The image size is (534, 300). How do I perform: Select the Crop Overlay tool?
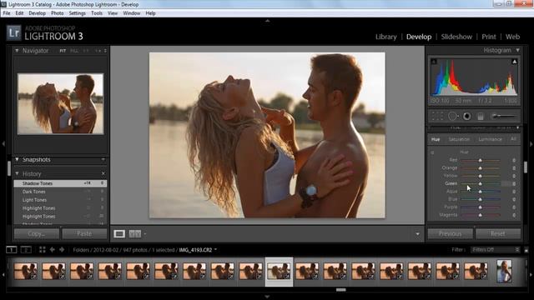(x=437, y=117)
